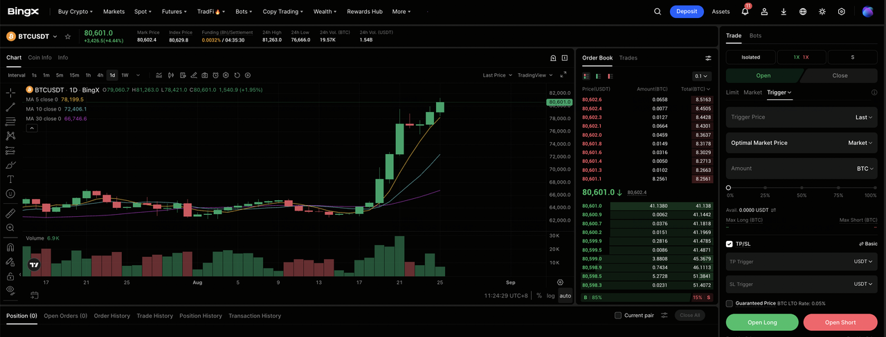The height and width of the screenshot is (337, 886).
Task: Switch to the Coin Info tab
Action: tap(39, 57)
